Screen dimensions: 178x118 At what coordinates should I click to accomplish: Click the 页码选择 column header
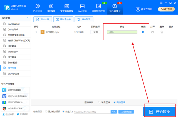point(95,27)
